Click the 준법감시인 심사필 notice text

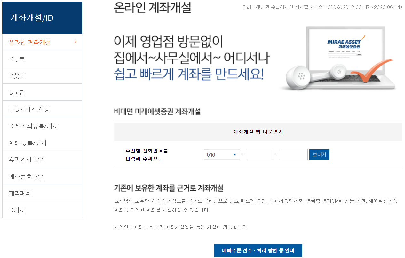(x=322, y=7)
